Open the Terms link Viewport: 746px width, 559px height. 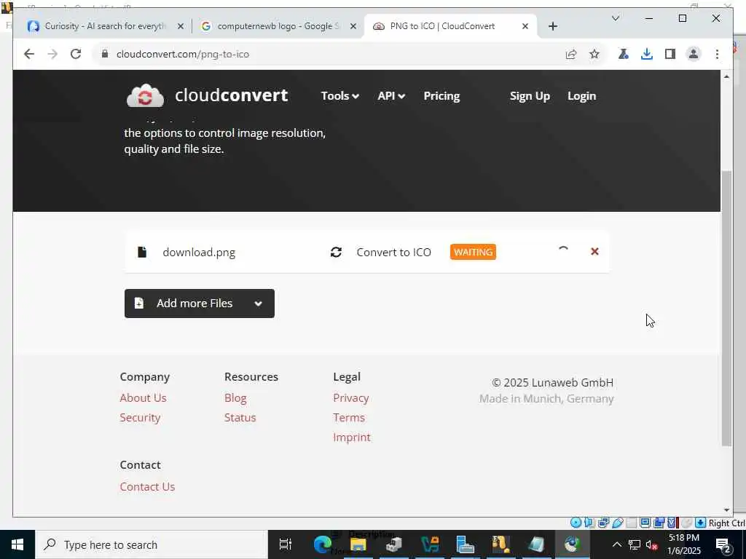point(349,417)
